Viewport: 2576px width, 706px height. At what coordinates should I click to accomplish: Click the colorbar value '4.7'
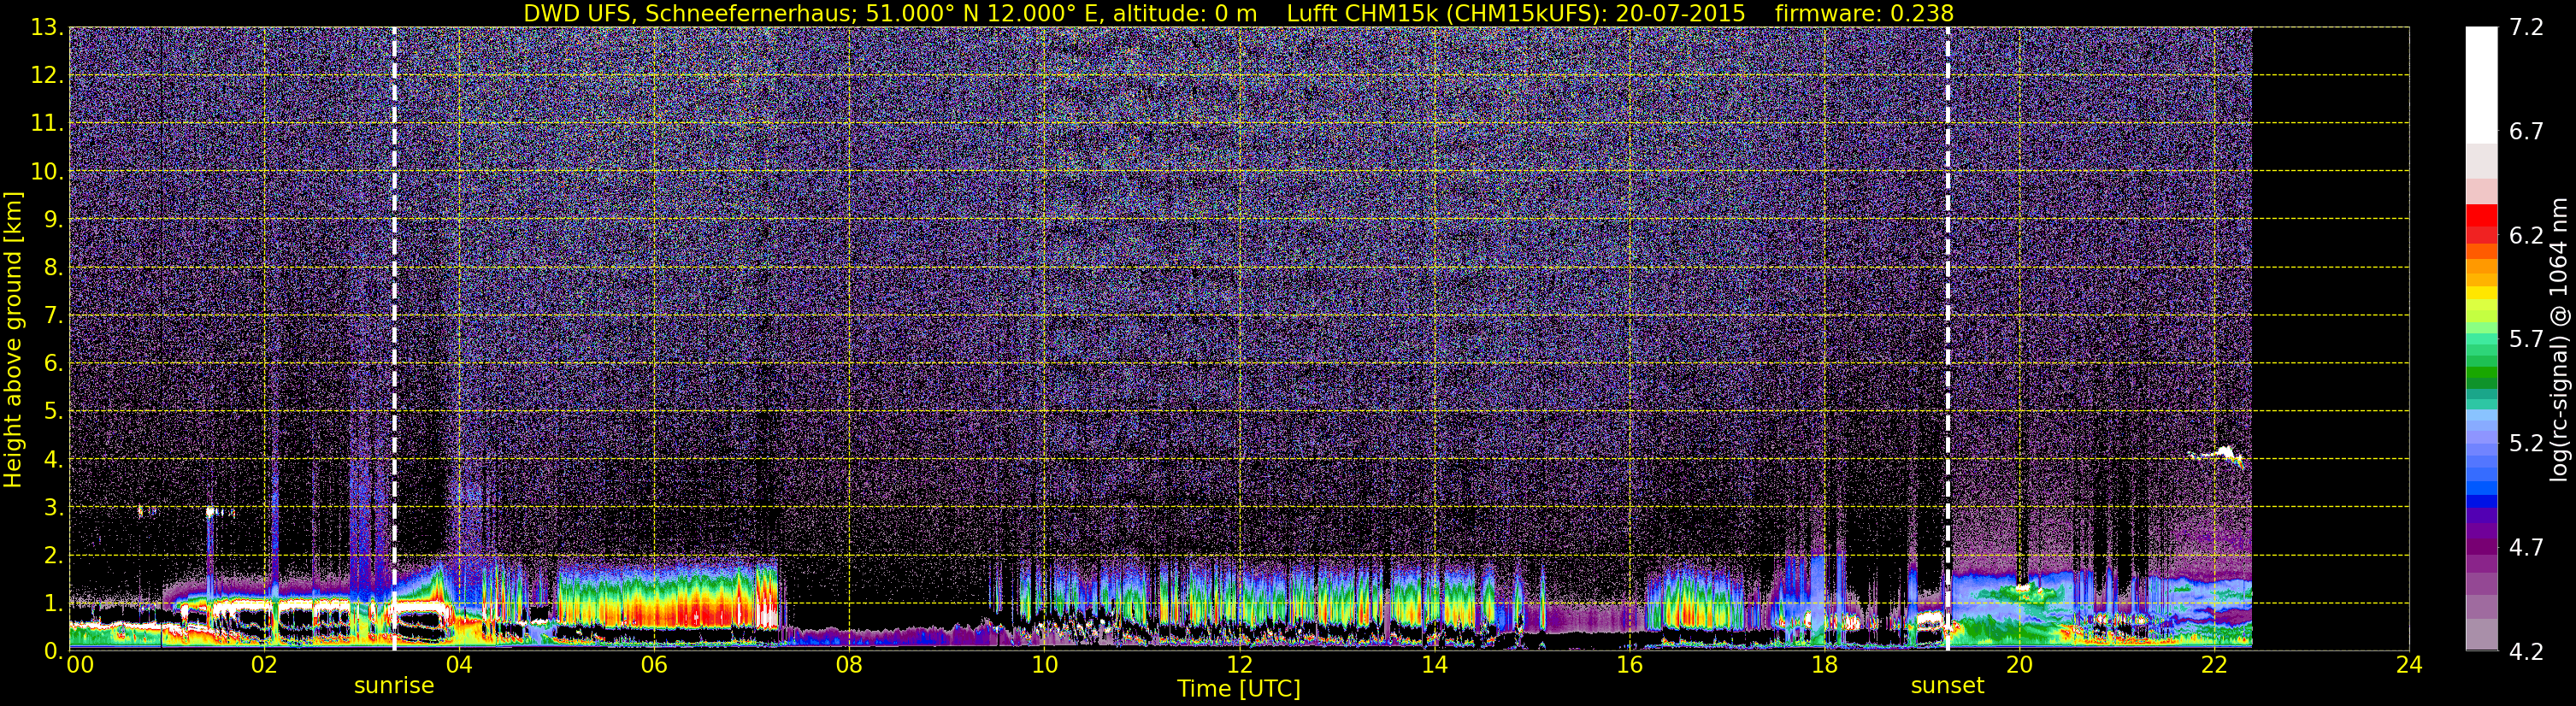click(x=2526, y=548)
